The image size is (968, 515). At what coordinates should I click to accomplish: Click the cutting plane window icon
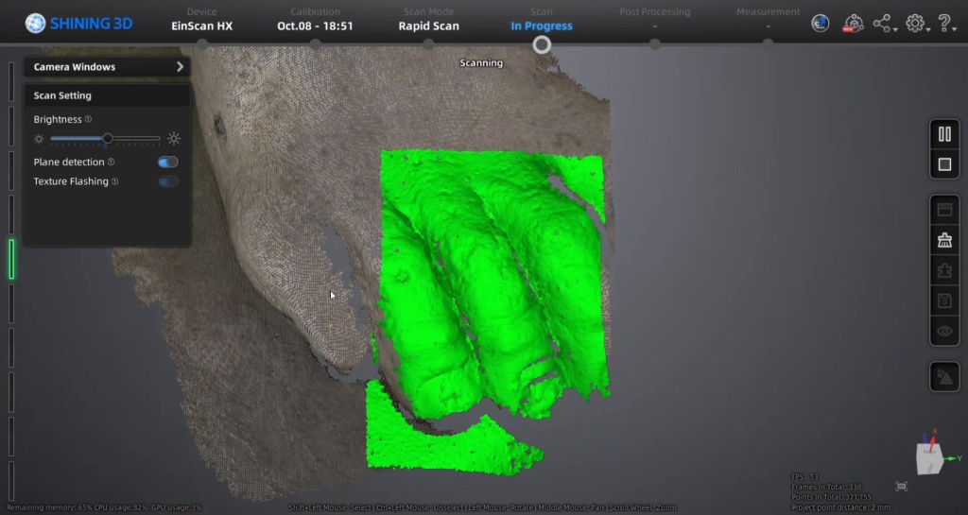(x=944, y=210)
